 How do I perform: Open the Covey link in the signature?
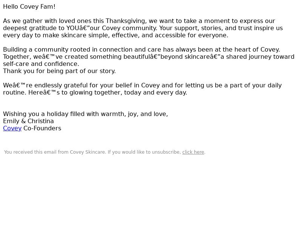pyautogui.click(x=12, y=128)
